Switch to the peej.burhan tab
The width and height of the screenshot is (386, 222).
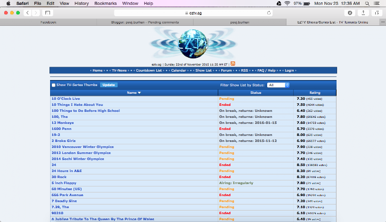[x=239, y=22]
